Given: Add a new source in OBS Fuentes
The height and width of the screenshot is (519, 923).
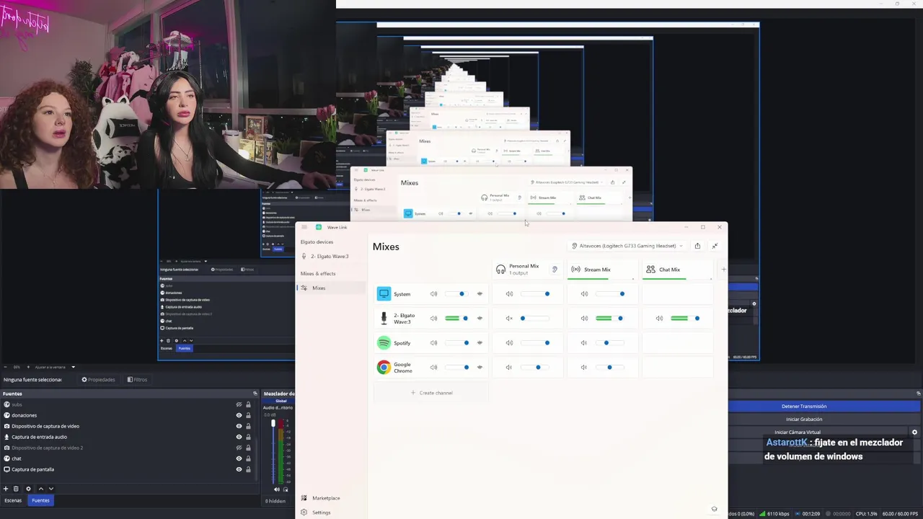Looking at the screenshot, I should coord(6,489).
